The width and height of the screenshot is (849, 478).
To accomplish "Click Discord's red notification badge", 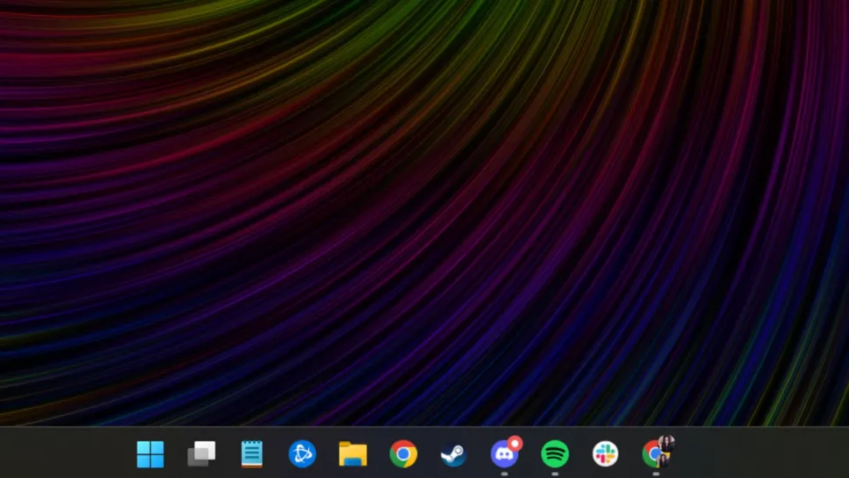I will (x=515, y=443).
